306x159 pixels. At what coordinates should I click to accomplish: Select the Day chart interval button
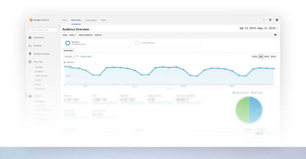pyautogui.click(x=261, y=56)
